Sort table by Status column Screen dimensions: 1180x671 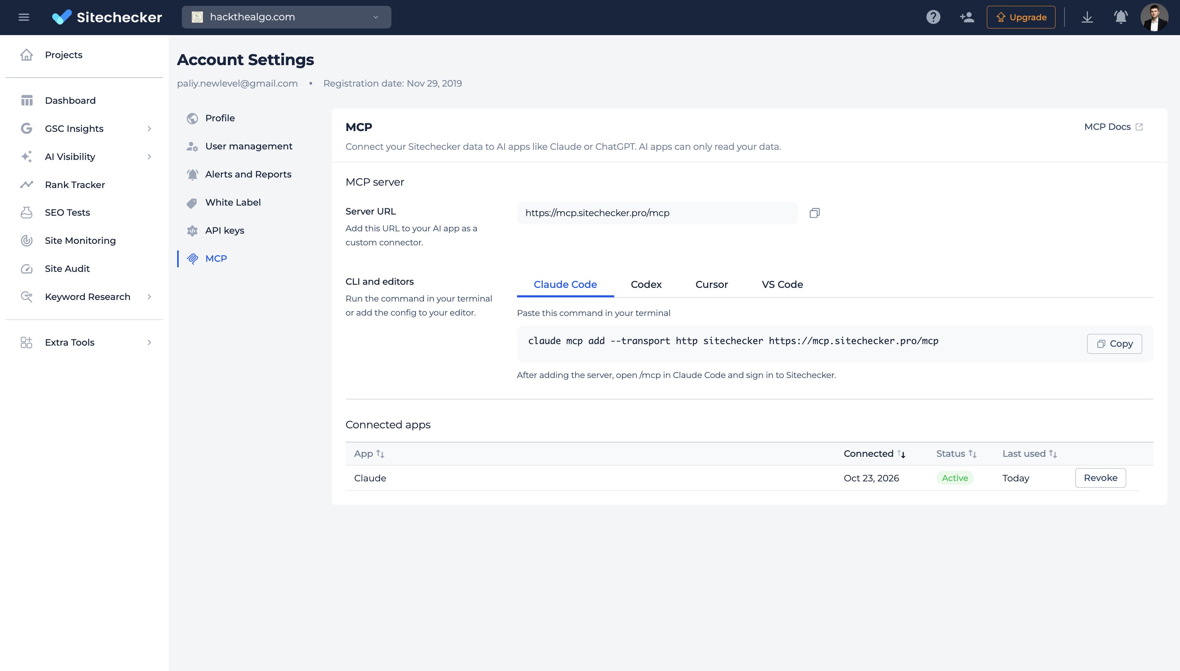[956, 454]
